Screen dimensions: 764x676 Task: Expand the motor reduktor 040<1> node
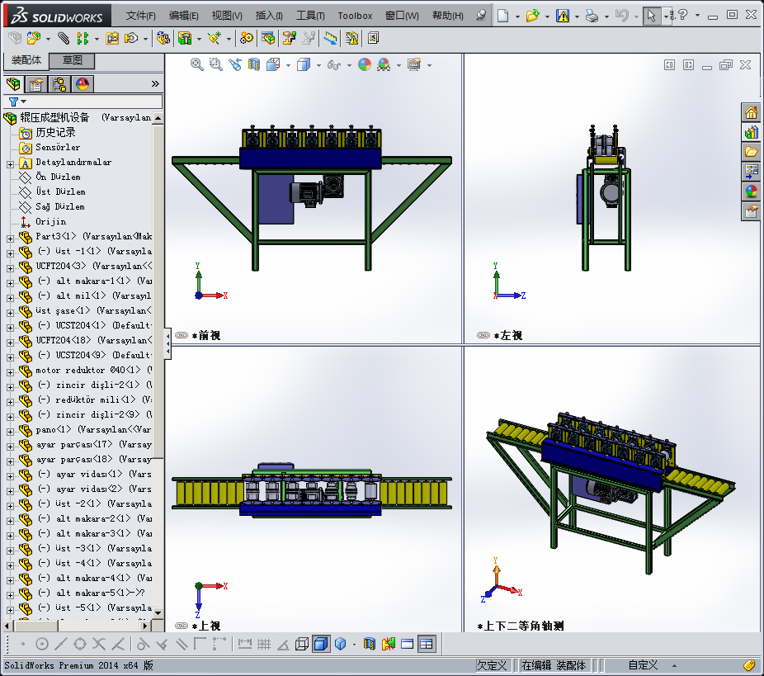click(x=10, y=372)
